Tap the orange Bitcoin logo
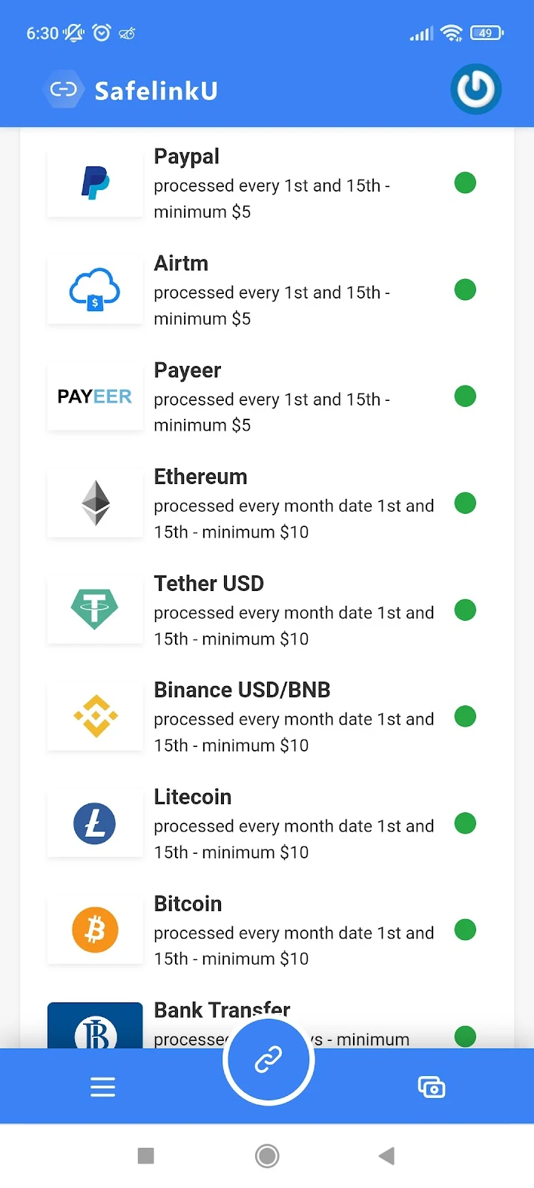The height and width of the screenshot is (1188, 534). (95, 930)
